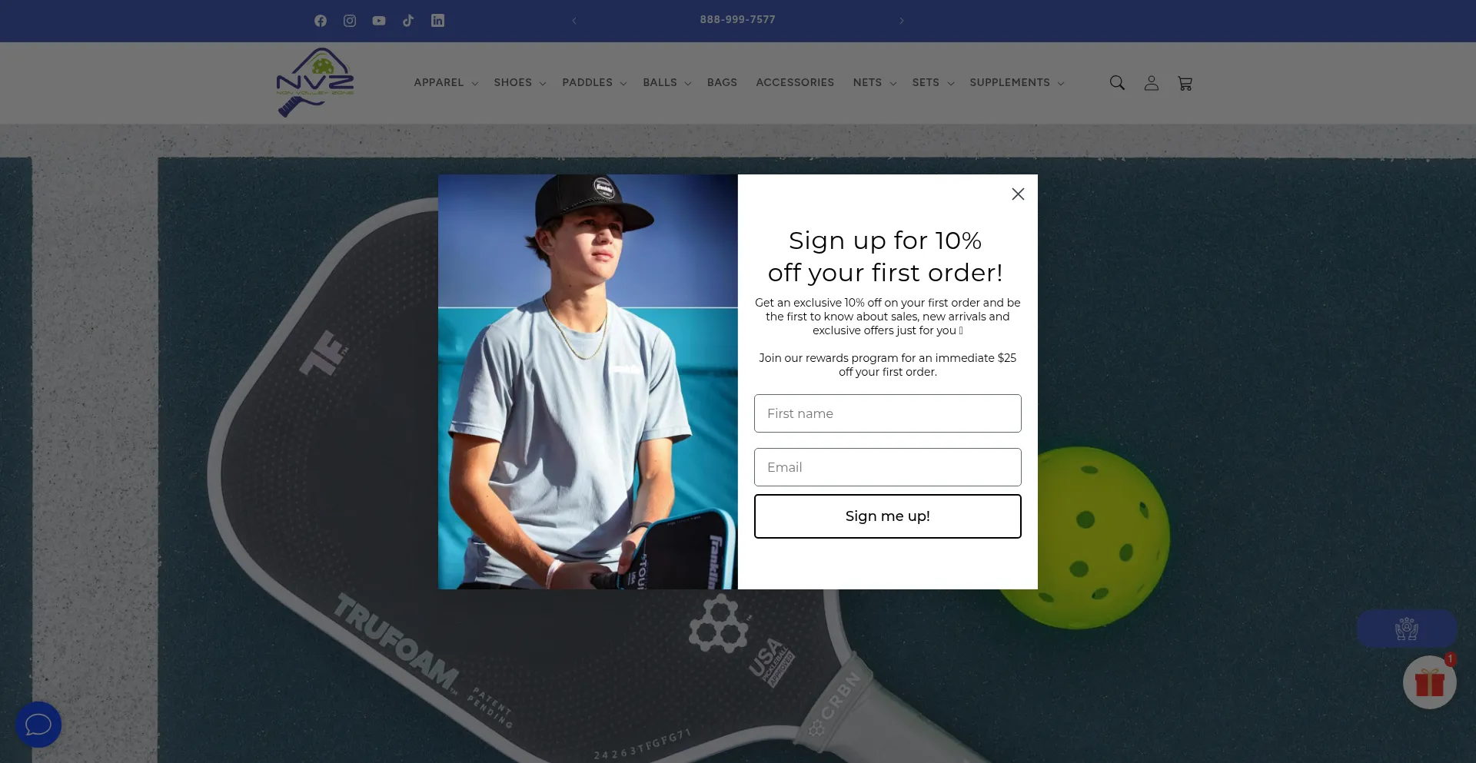Open the YouTube social link
Image resolution: width=1476 pixels, height=763 pixels.
pyautogui.click(x=379, y=21)
